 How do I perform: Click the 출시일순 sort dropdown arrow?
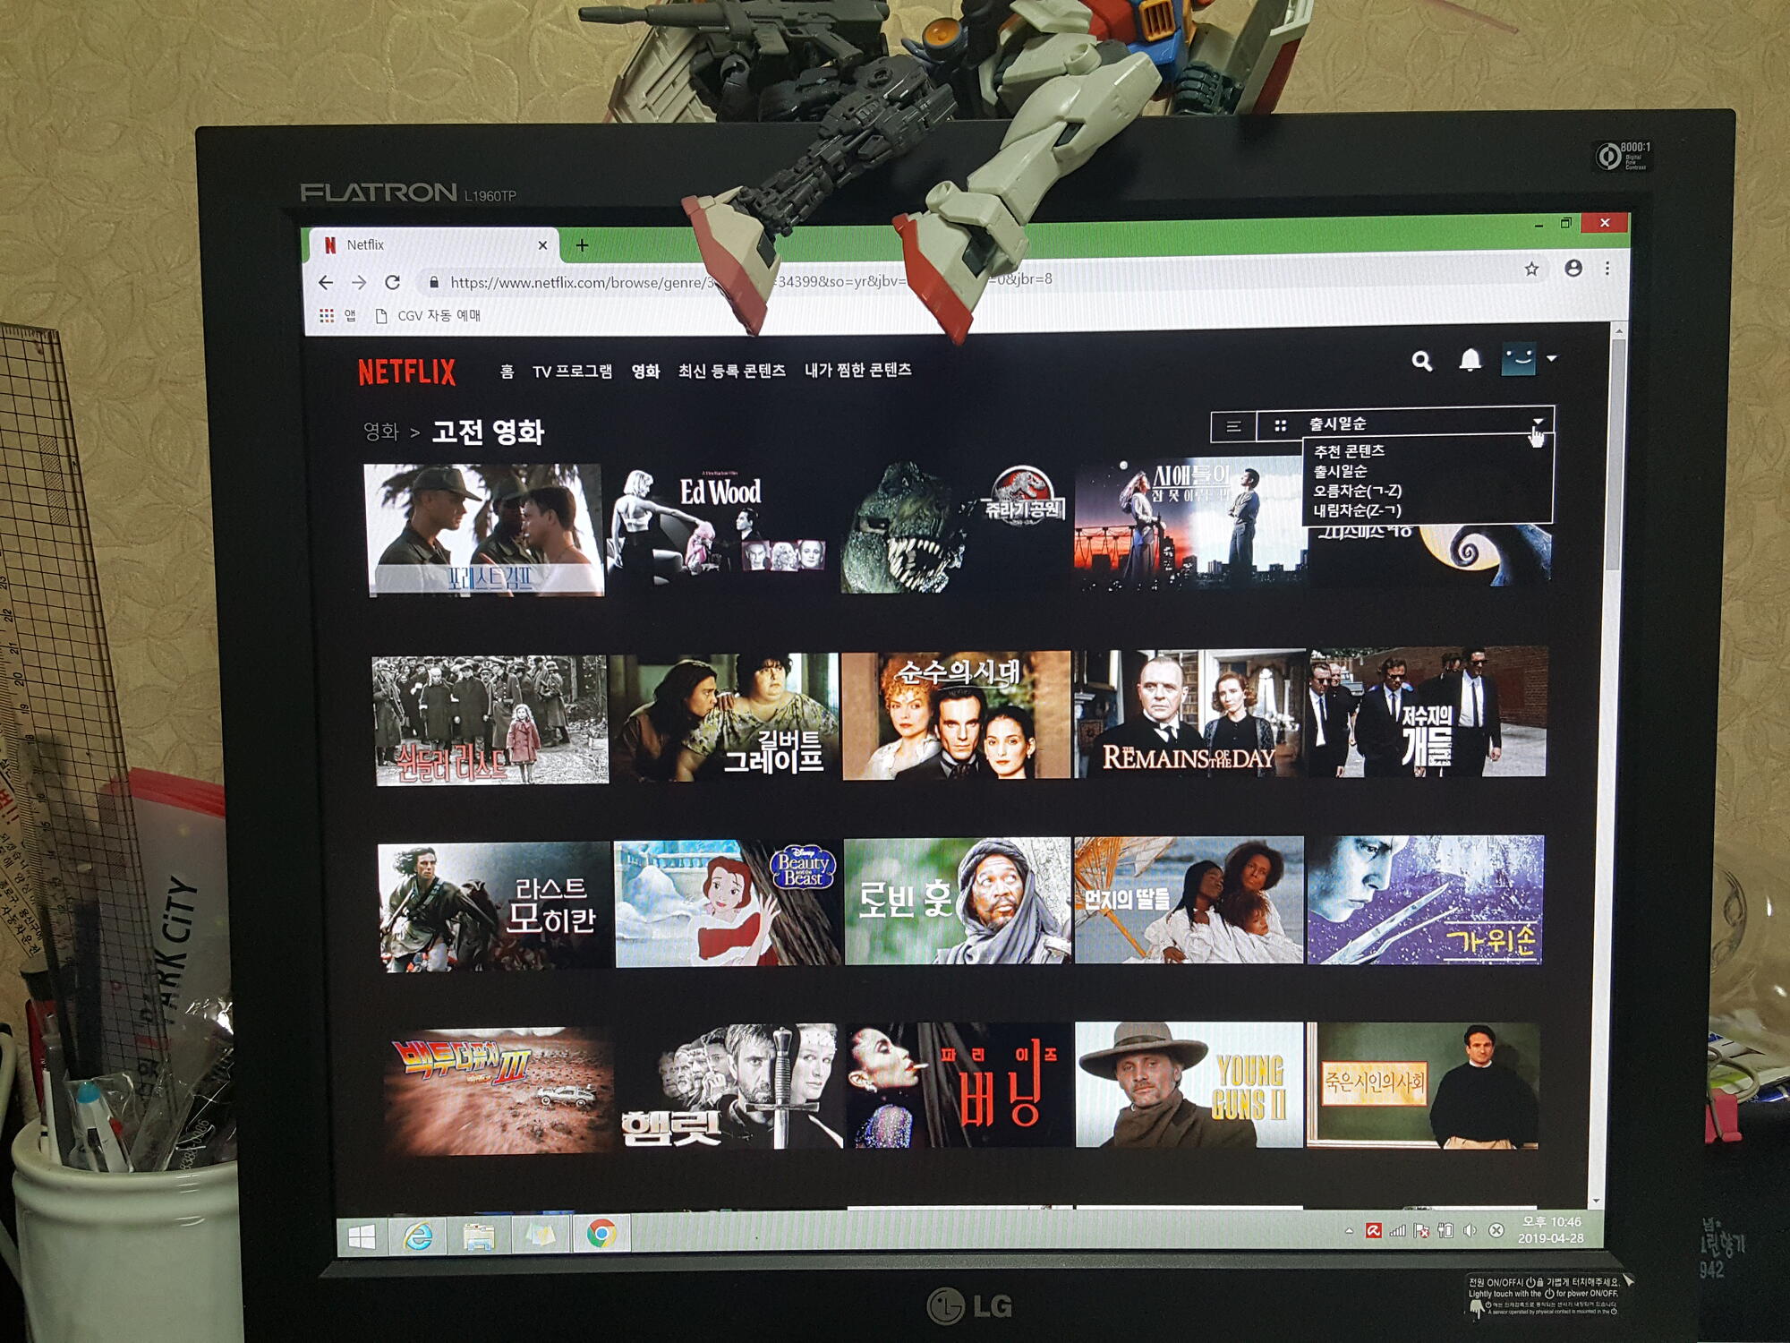[x=1537, y=421]
